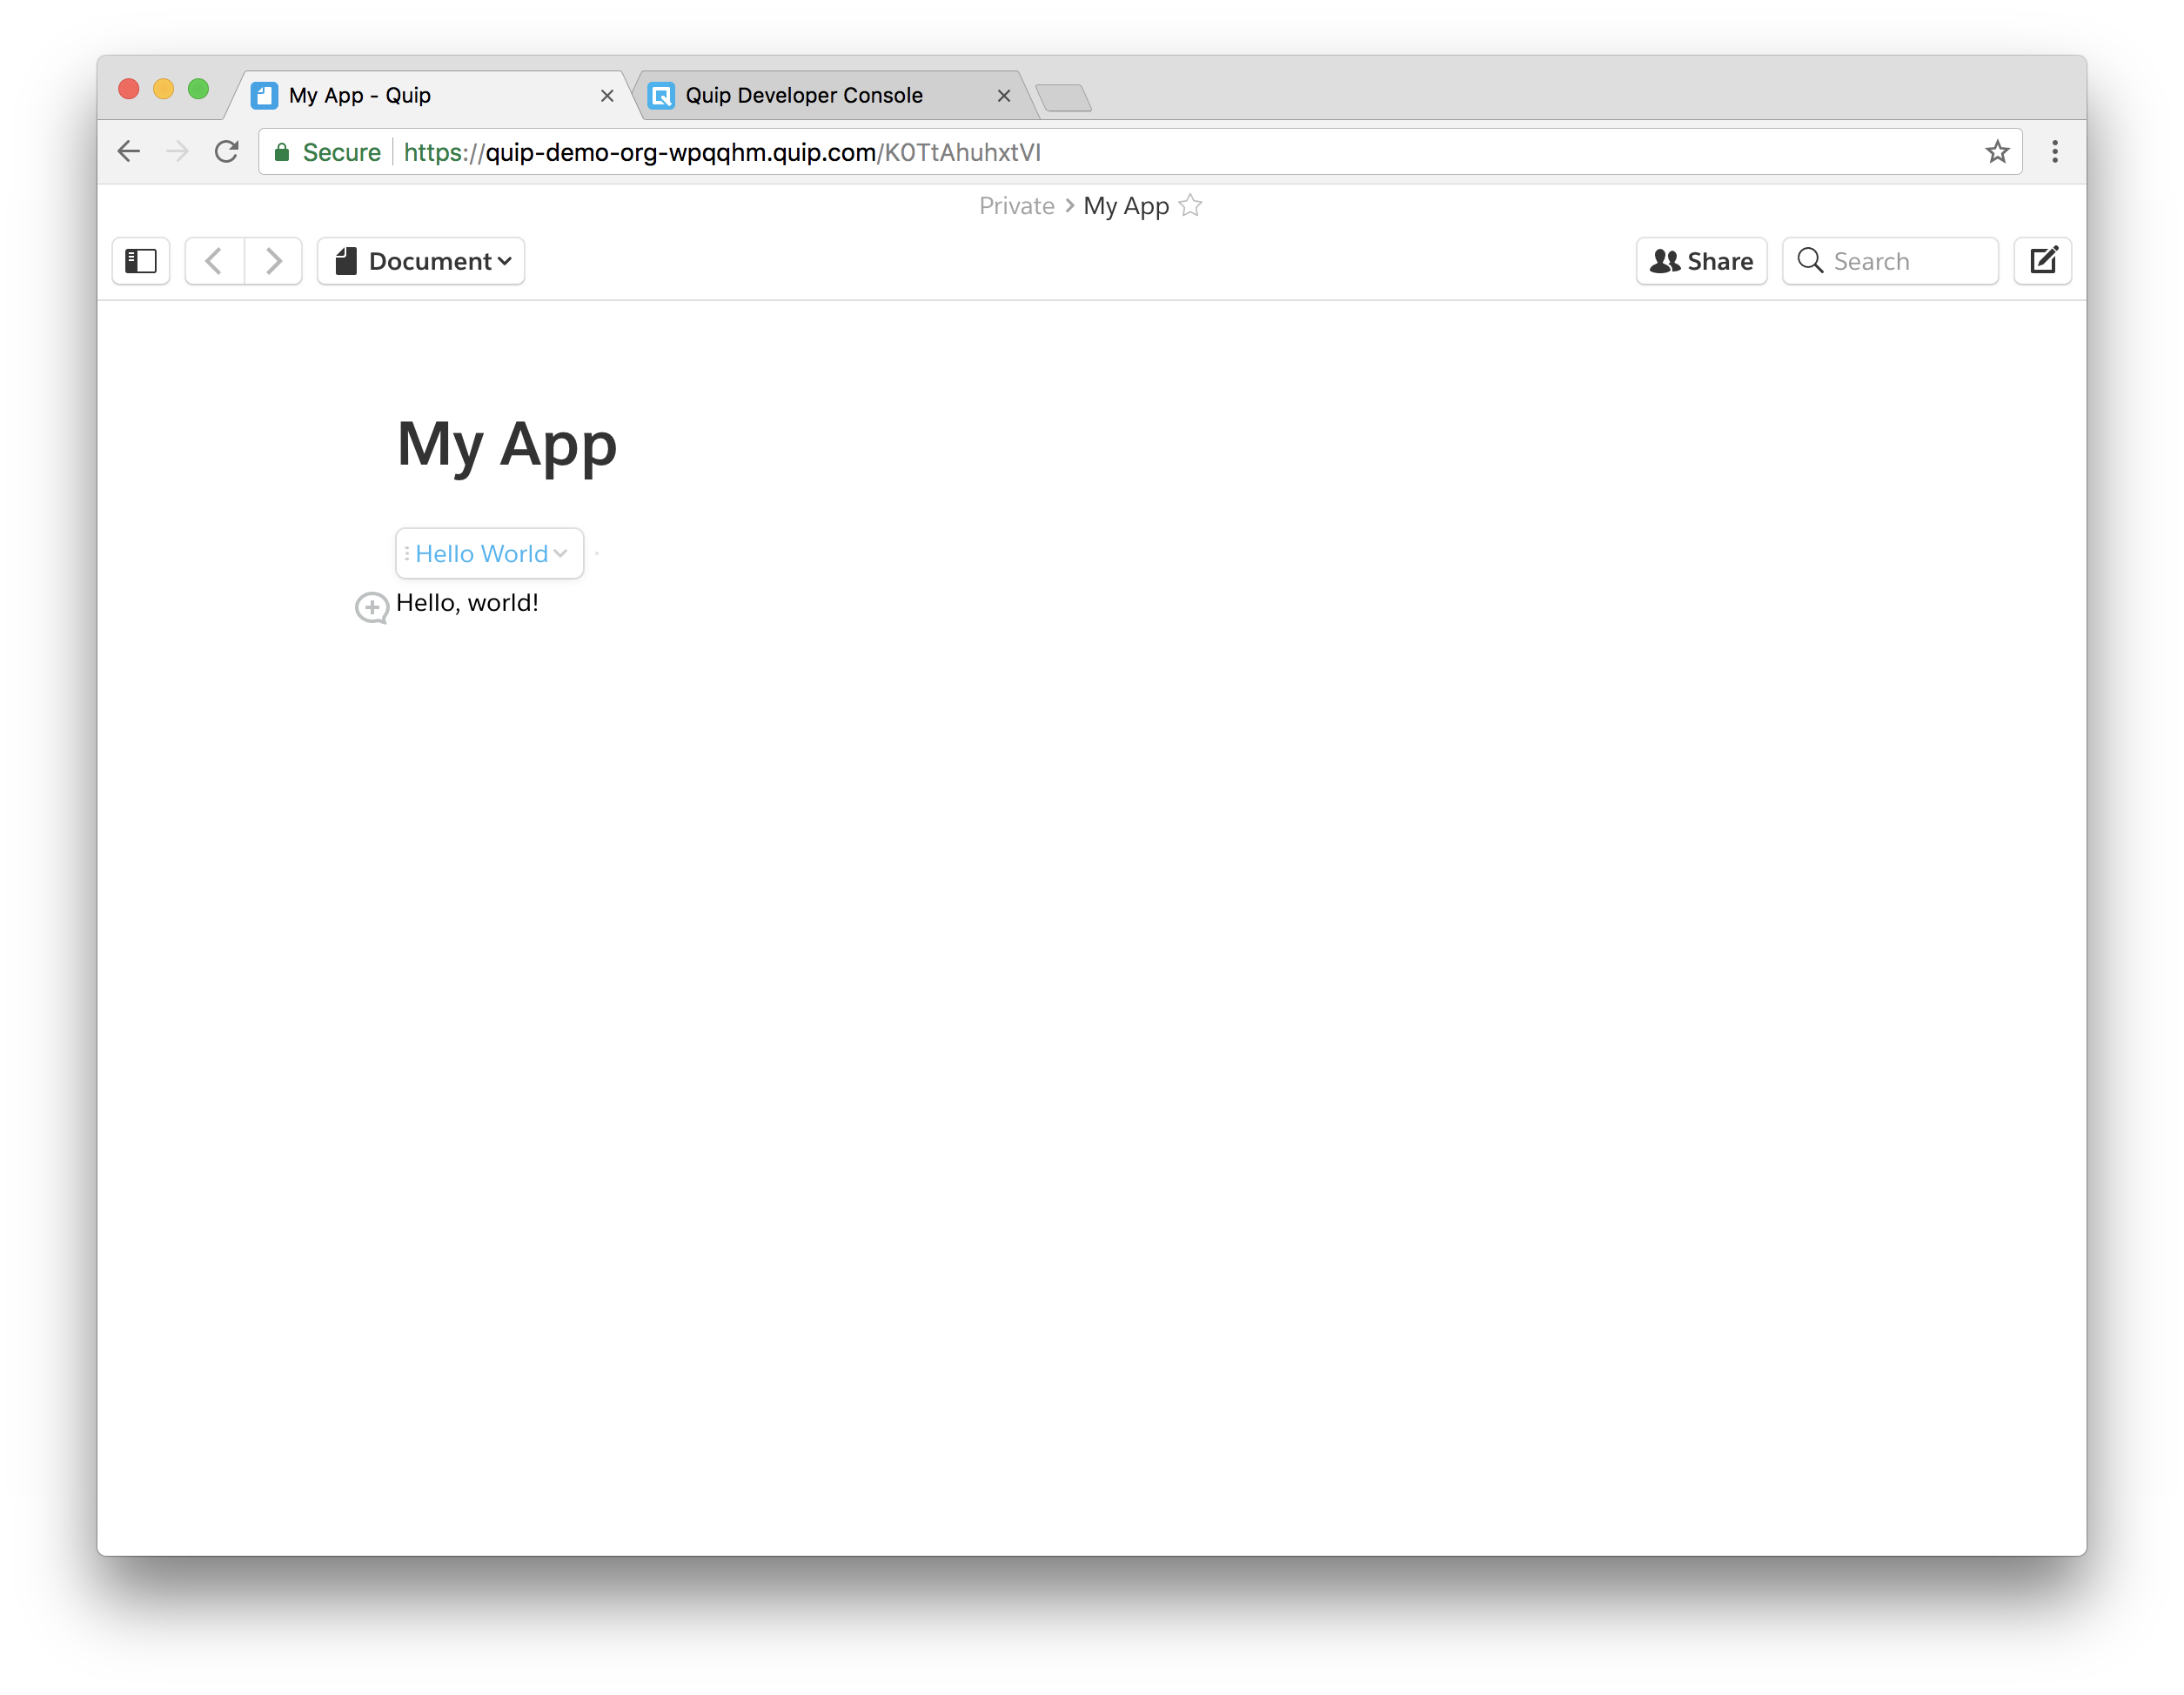Select the My App - Quip tab
This screenshot has width=2184, height=1695.
click(x=430, y=96)
